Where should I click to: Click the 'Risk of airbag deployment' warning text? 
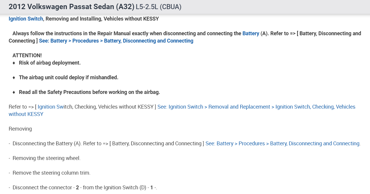(50, 63)
